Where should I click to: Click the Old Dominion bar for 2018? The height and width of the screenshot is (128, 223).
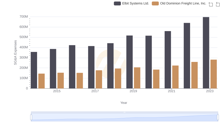[118, 79]
